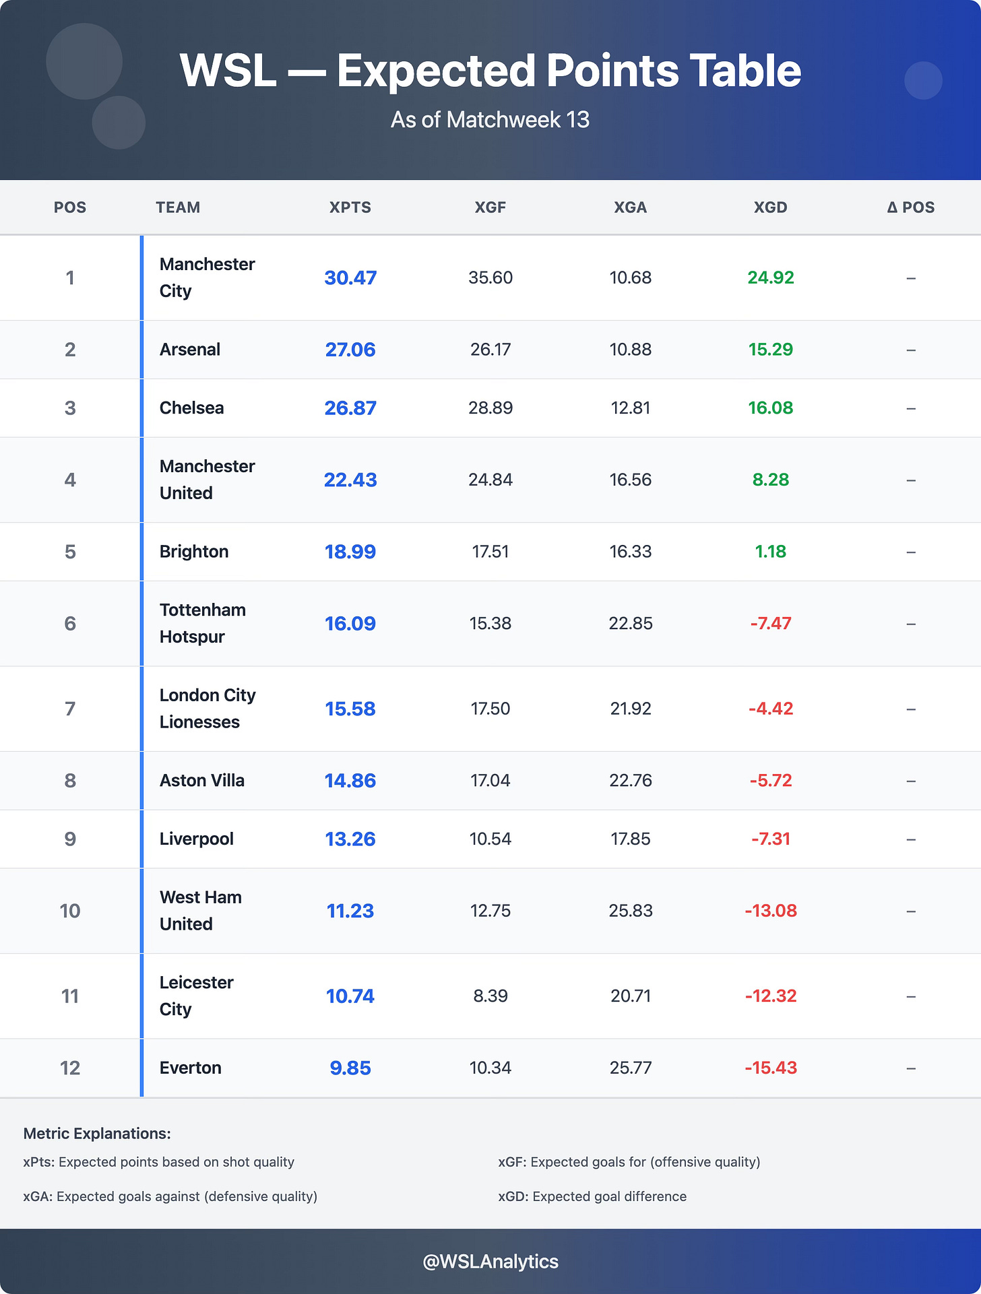
Task: Select the Δ POS column header
Action: coord(911,207)
